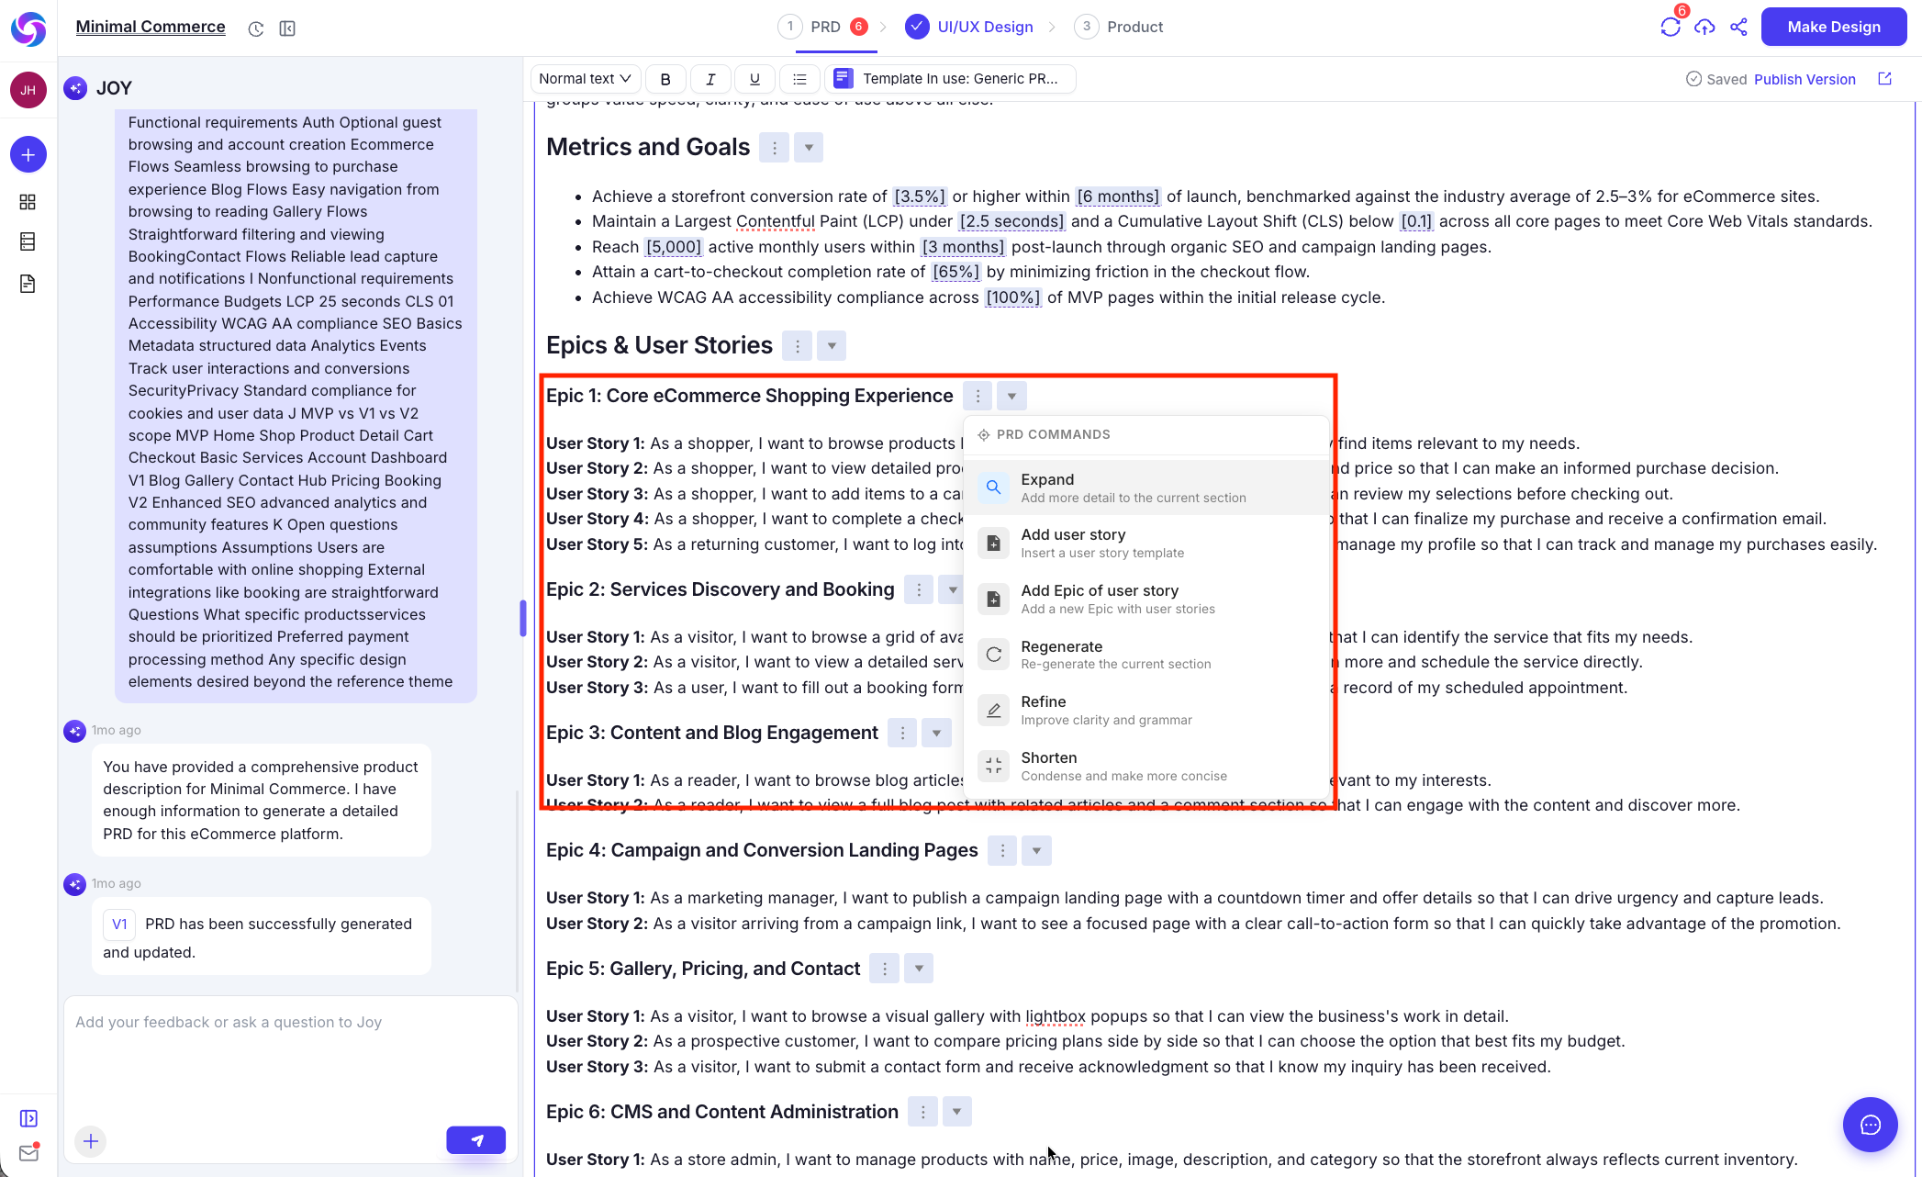This screenshot has height=1177, width=1922.
Task: Open the Epic 4 collapse arrow
Action: (1035, 850)
